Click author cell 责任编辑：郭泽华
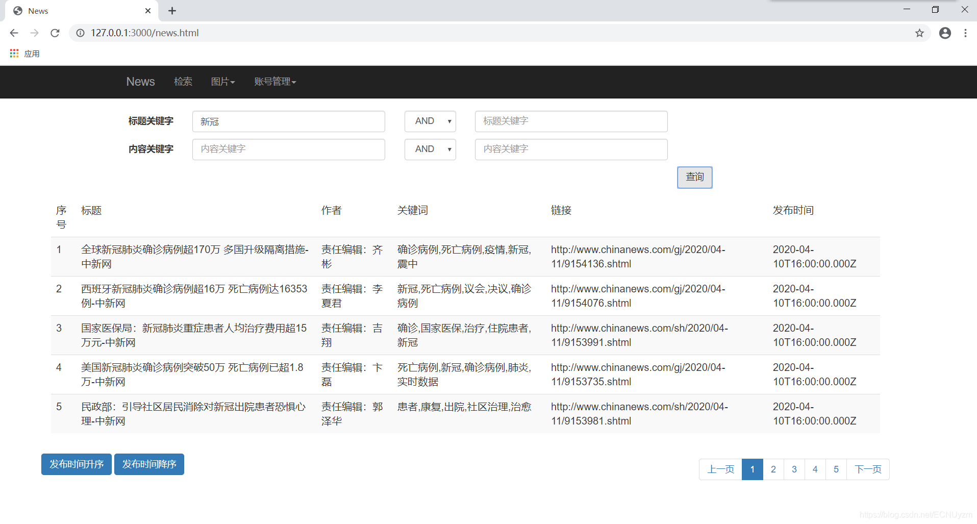 pyautogui.click(x=352, y=414)
